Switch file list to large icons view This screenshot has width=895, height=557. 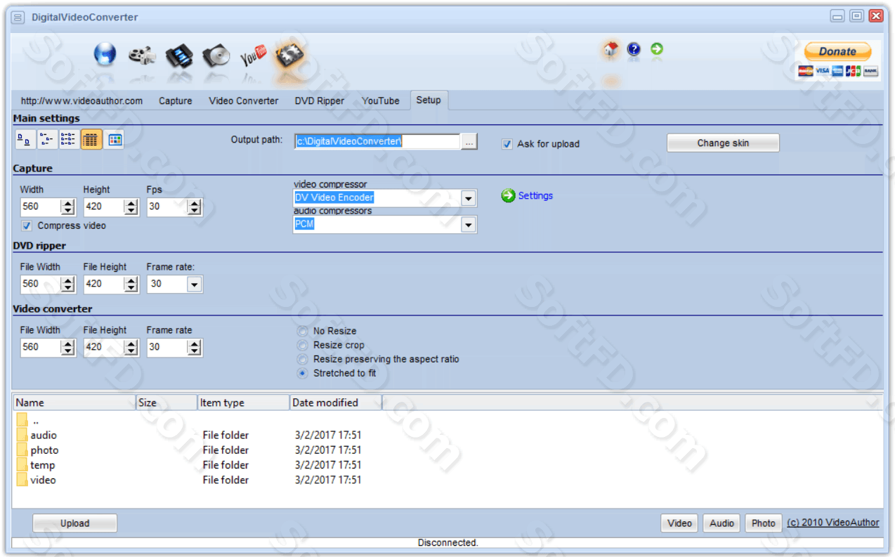(25, 140)
